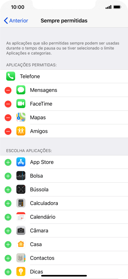Tap the orange Amigos app icon
128x279 pixels.
[x=21, y=131]
